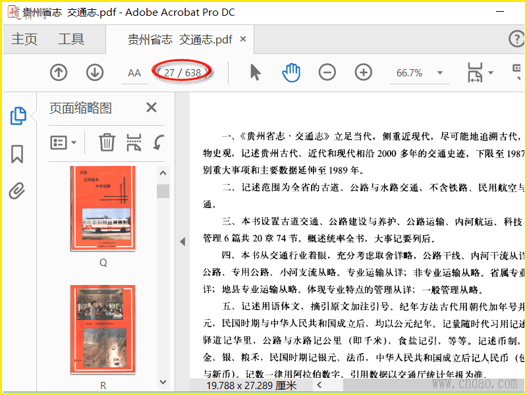Close the 贵州省志 交通志.pdf tab
Screen dimensions: 527x395
[x=243, y=39]
